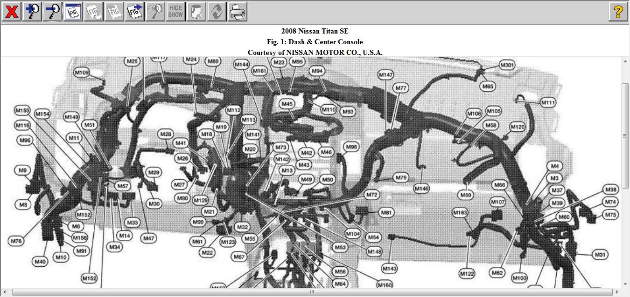Click connector label M9
The image size is (630, 297).
22,171
